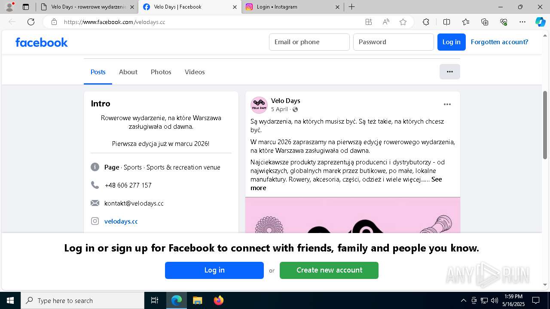Open the Windows Start menu

tap(10, 300)
